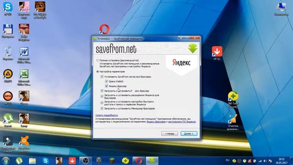Screen dimensions: 293x165
Task: Open the Wondershare Filmora shortcut
Action: point(8,144)
